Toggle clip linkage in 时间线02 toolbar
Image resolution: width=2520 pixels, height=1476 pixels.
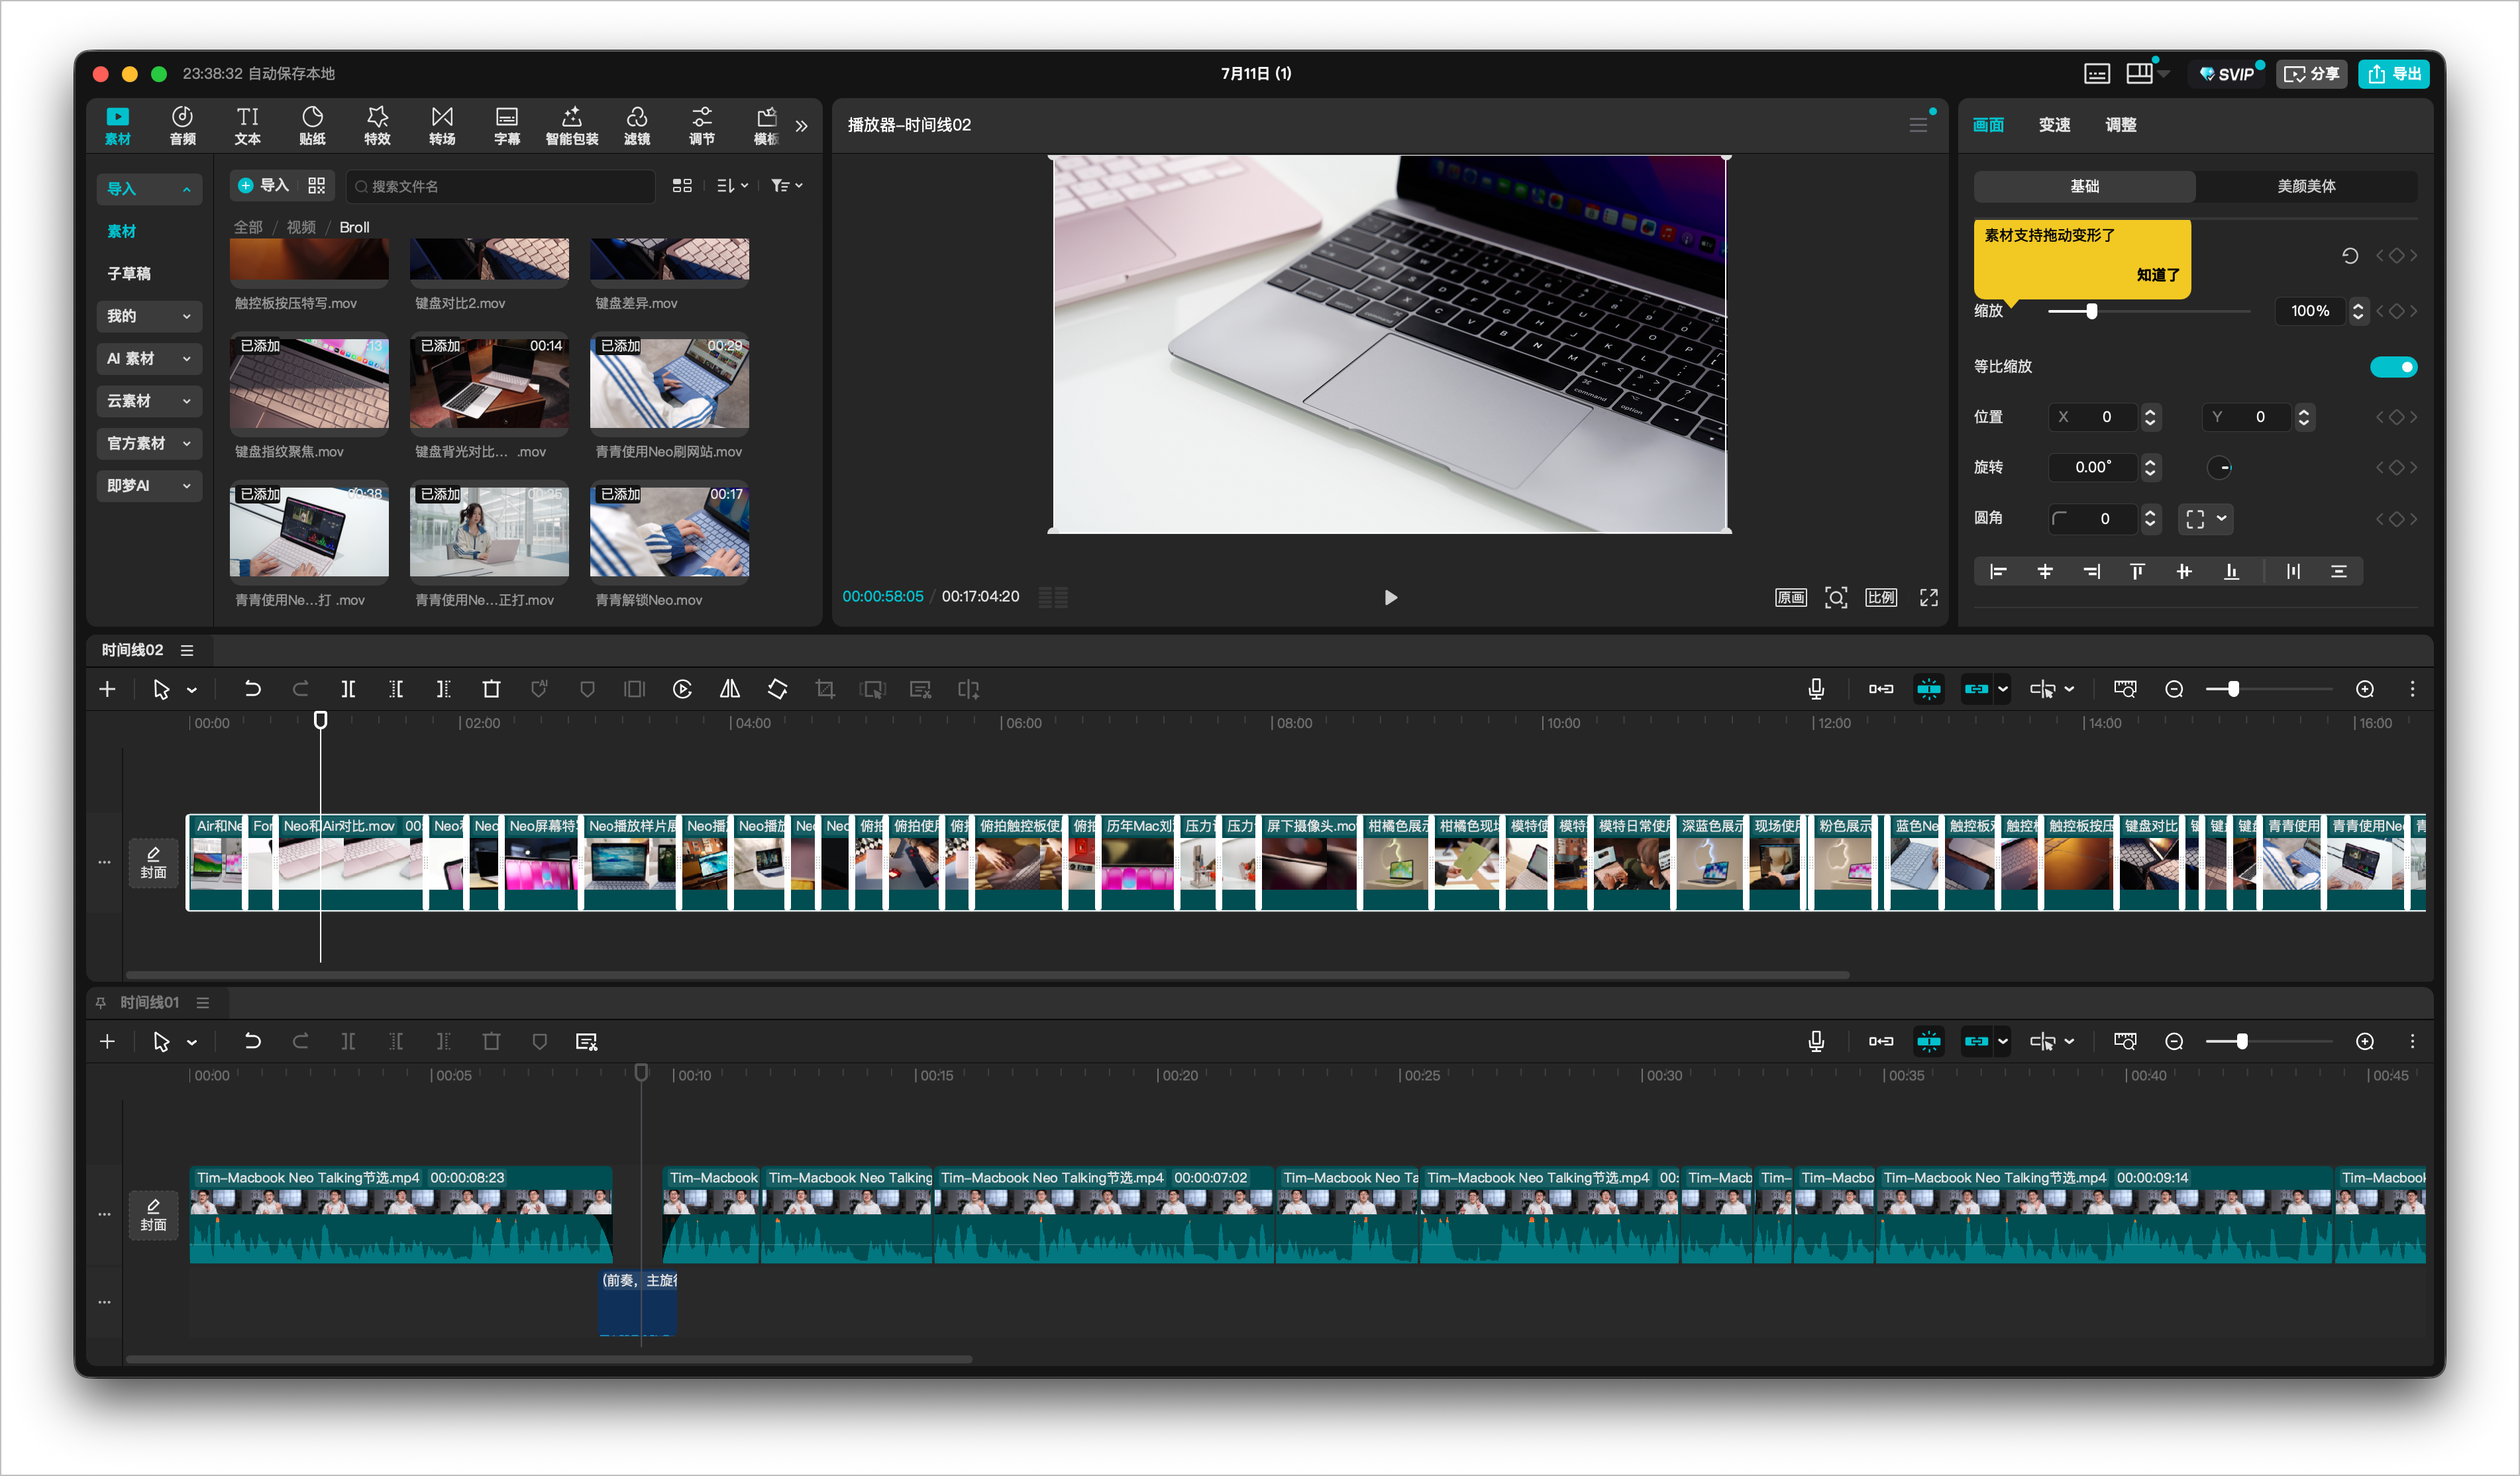pos(1976,689)
